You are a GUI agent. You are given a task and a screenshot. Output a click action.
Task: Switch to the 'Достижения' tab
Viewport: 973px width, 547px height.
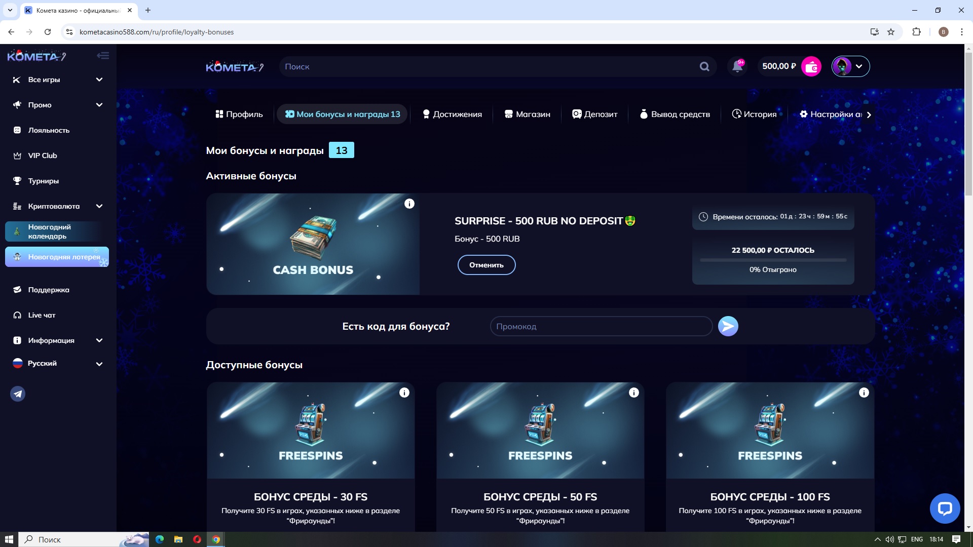tap(452, 114)
